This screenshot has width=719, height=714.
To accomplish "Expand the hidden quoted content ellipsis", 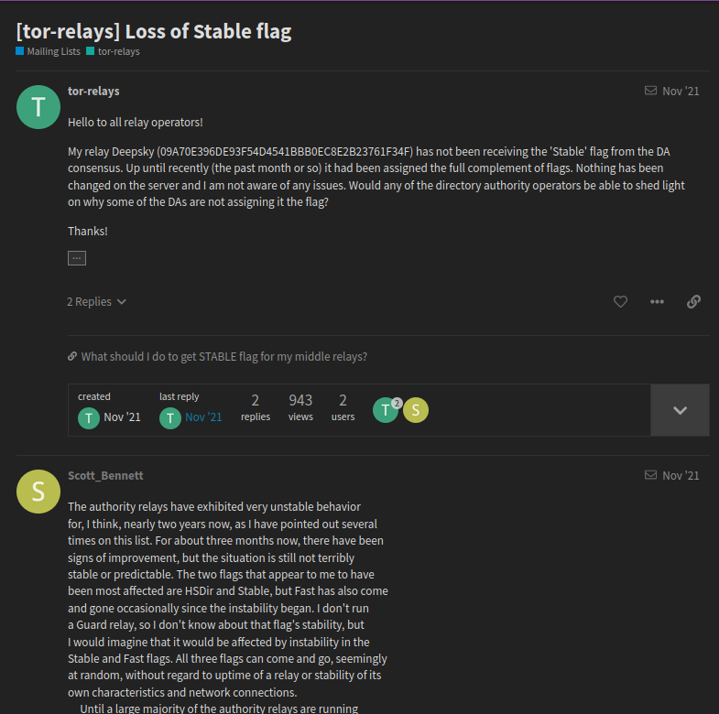I will (76, 258).
